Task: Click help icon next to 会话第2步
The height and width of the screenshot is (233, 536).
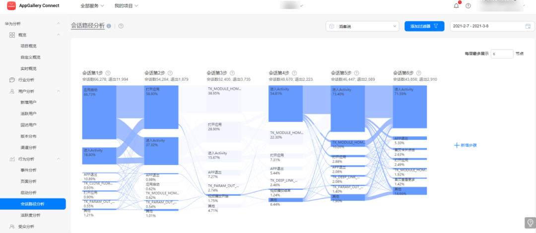Action: (170, 73)
